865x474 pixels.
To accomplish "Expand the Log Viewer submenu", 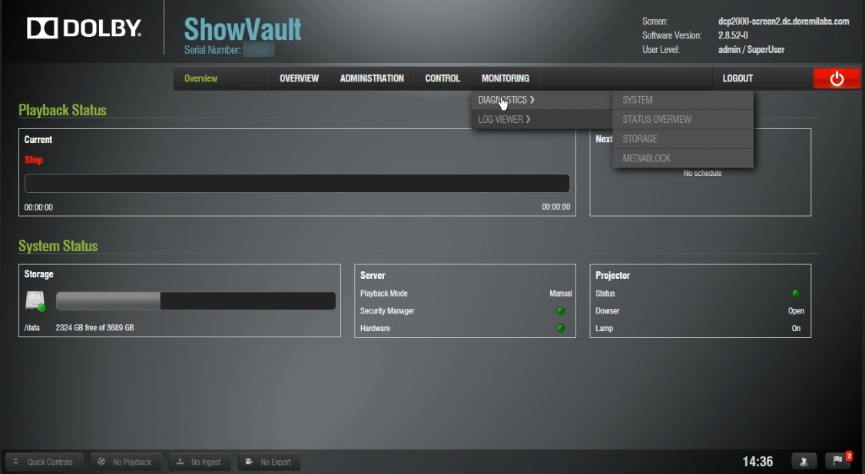I will click(x=504, y=119).
